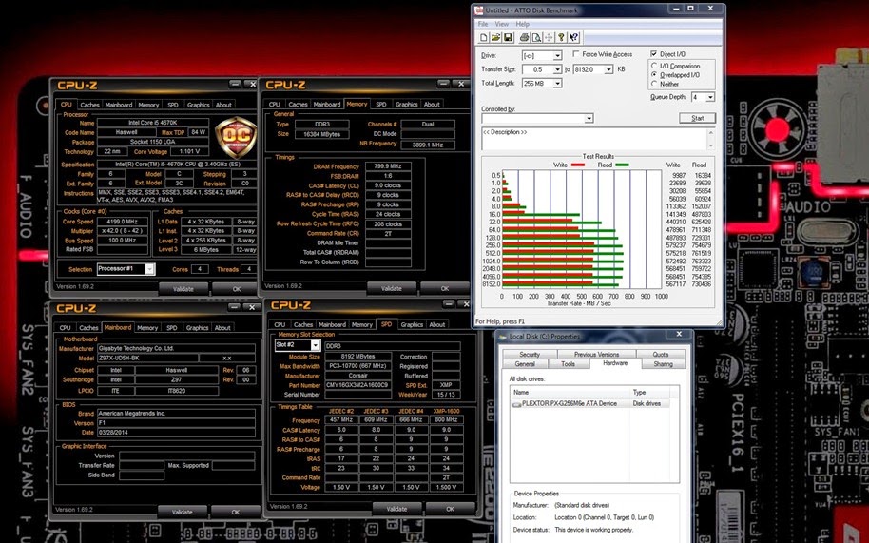This screenshot has height=543, width=869.
Task: Click the Disk drives type cell for PLEXTOR
Action: 647,404
